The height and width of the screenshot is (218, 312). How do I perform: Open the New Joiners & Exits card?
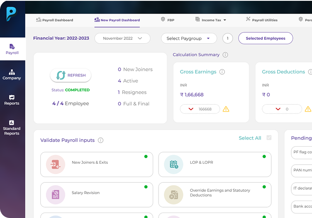pos(97,165)
